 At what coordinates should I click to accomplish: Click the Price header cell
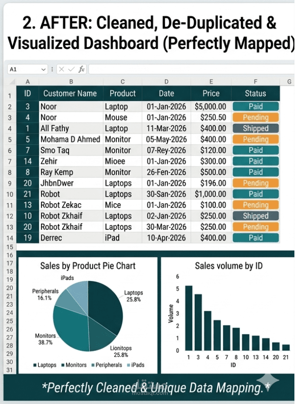211,93
